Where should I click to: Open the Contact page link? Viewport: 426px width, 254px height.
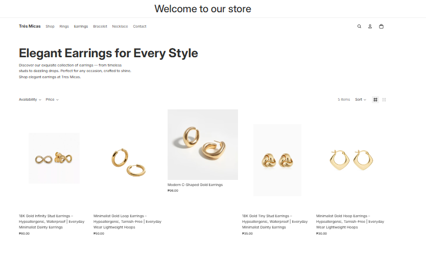tap(139, 27)
